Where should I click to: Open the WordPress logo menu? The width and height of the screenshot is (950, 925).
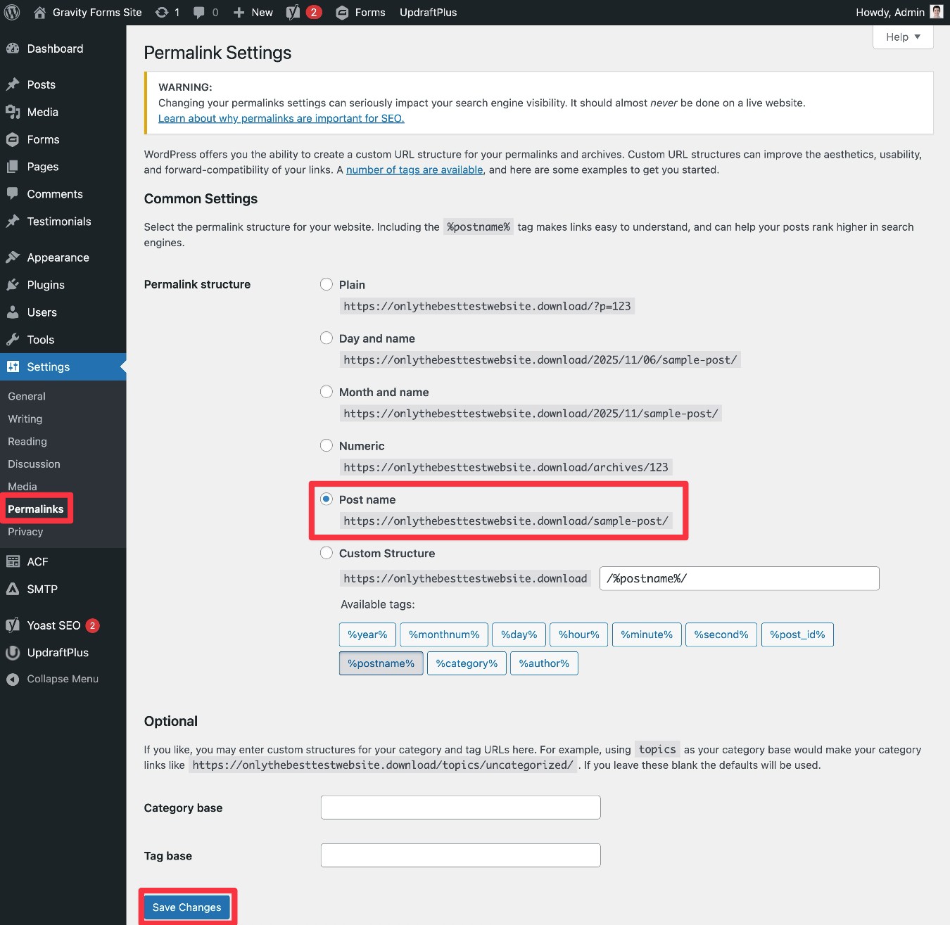(x=11, y=12)
